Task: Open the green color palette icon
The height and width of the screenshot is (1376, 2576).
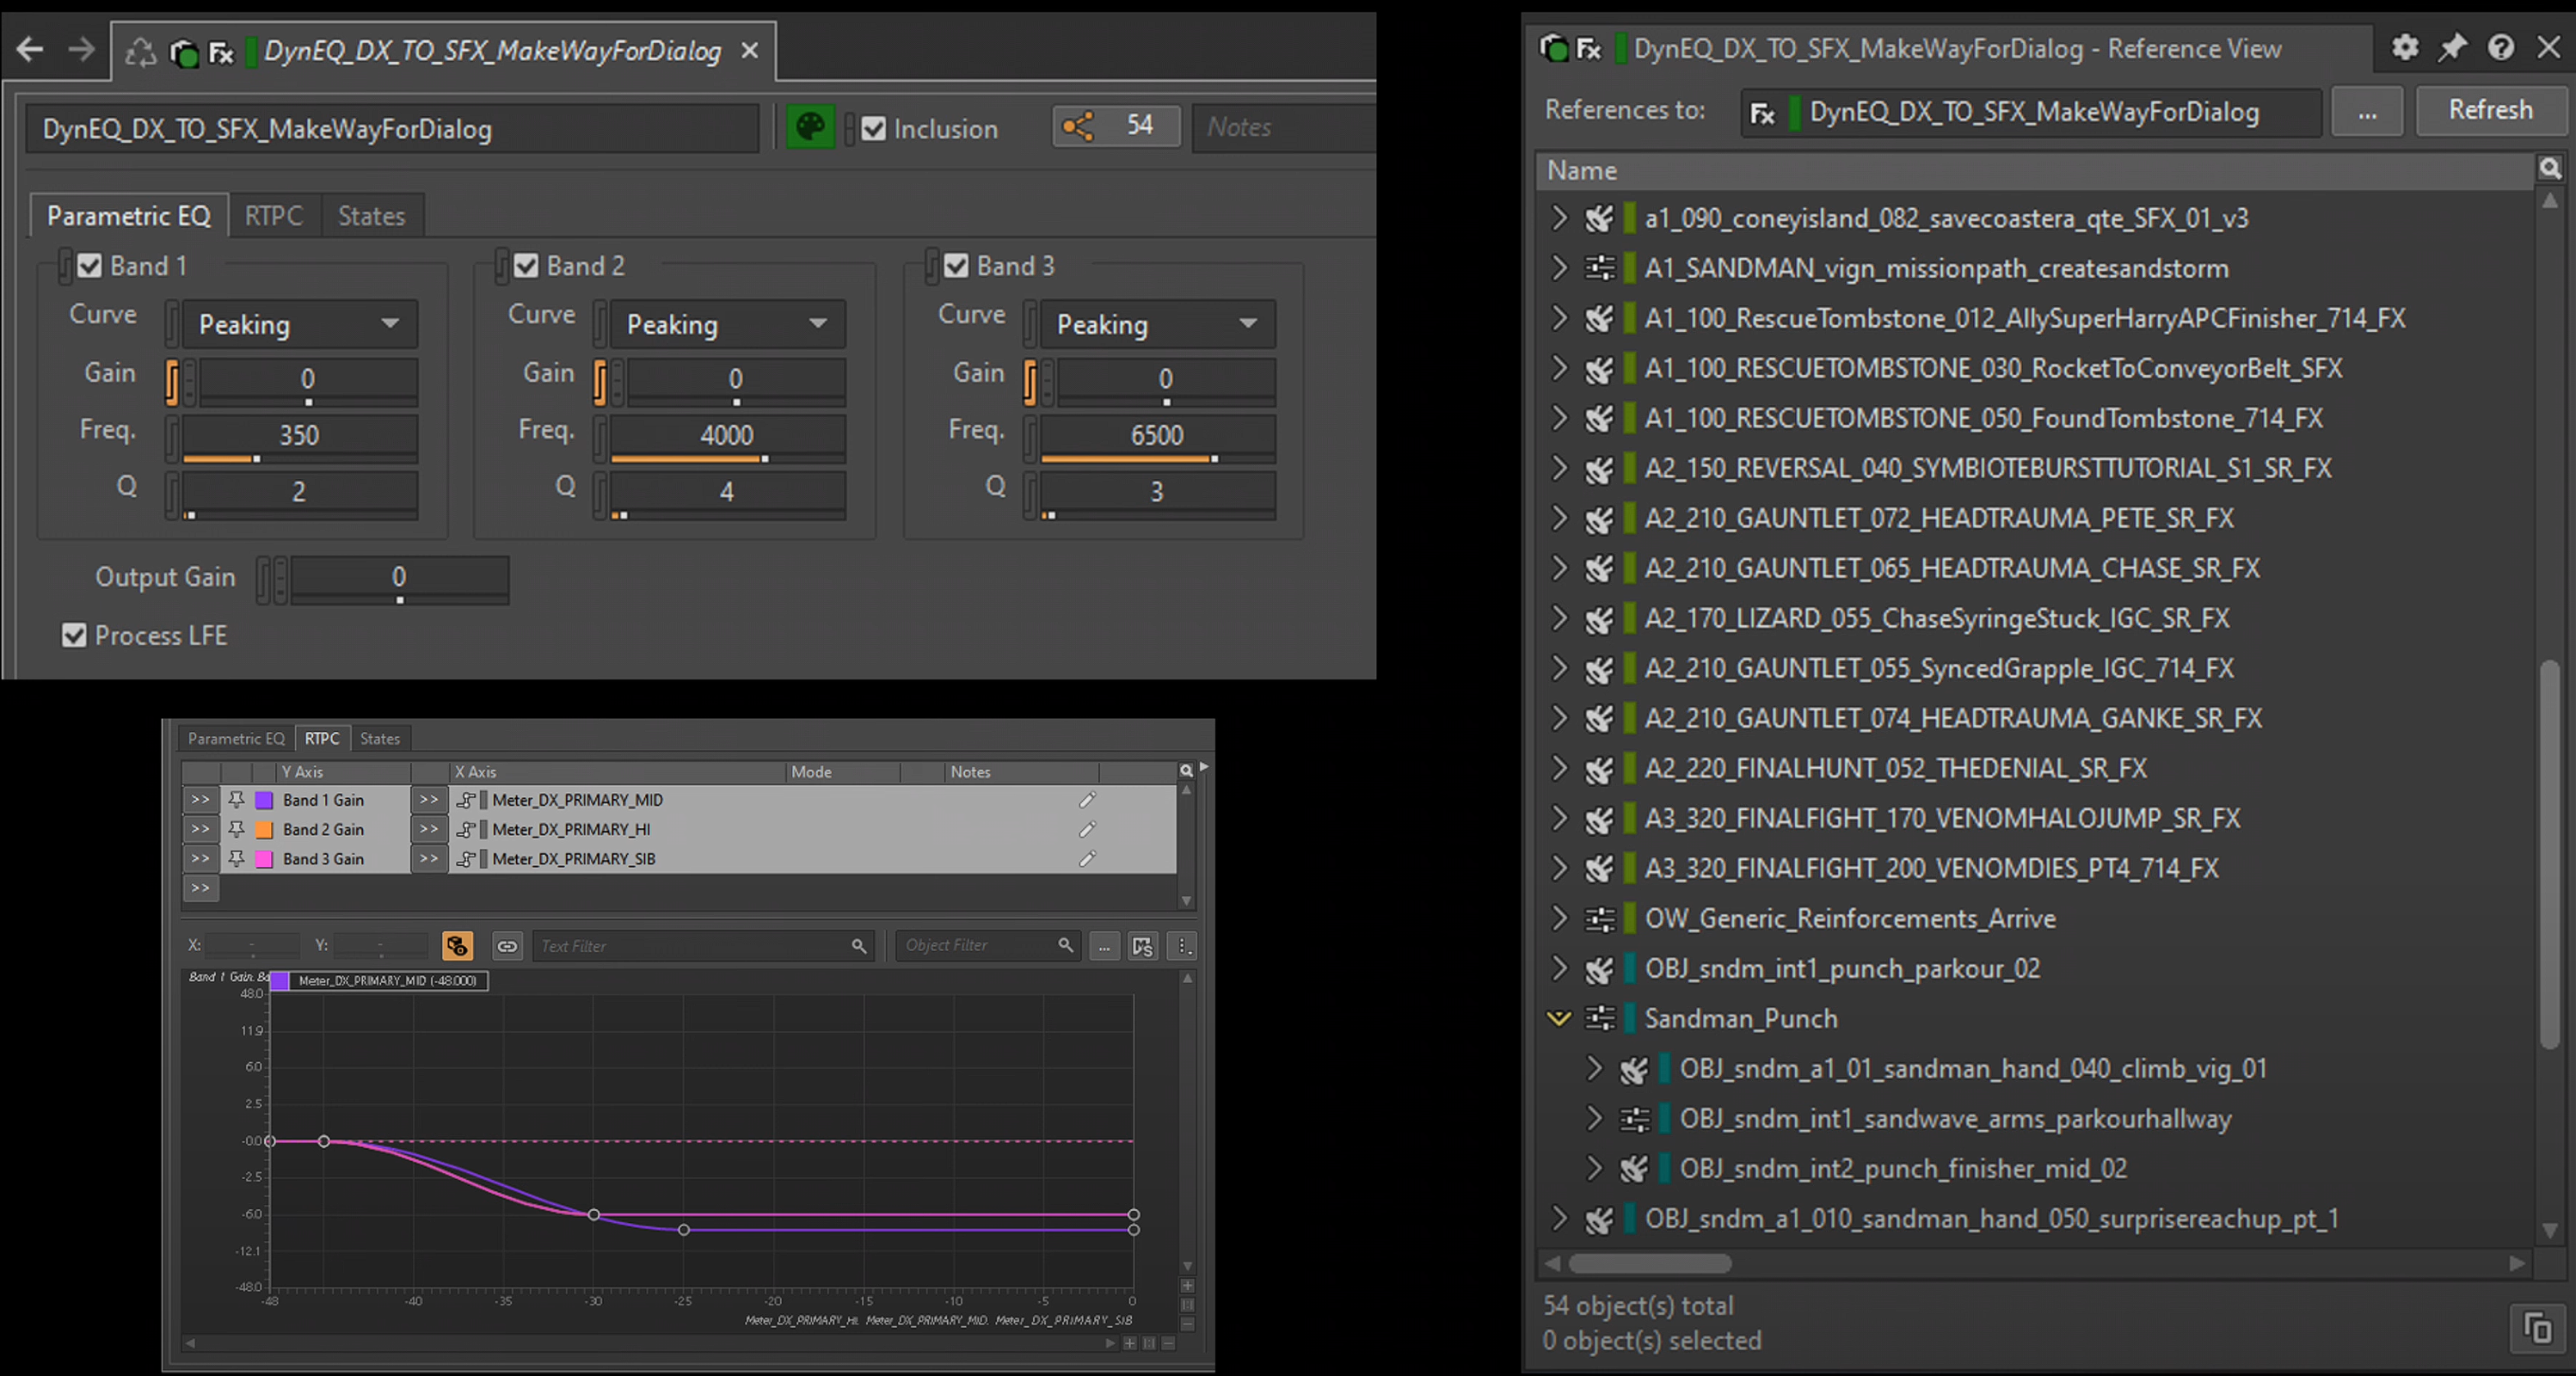Action: (x=809, y=127)
